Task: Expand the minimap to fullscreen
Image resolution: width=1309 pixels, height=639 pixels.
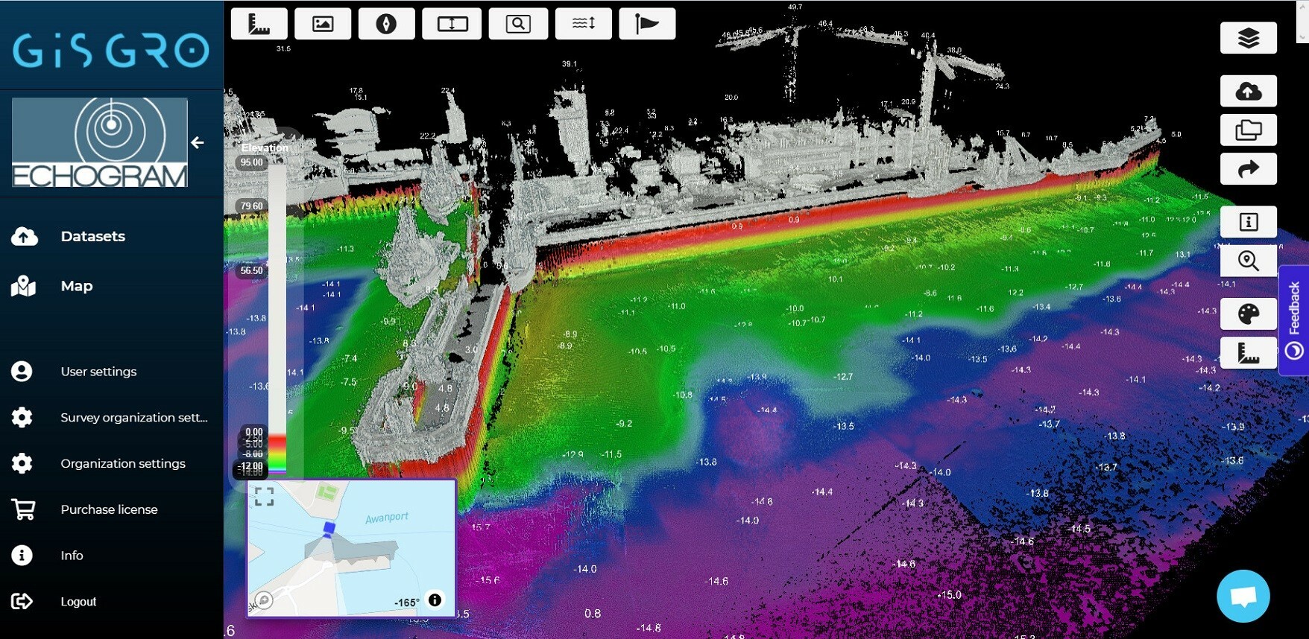Action: coord(265,496)
